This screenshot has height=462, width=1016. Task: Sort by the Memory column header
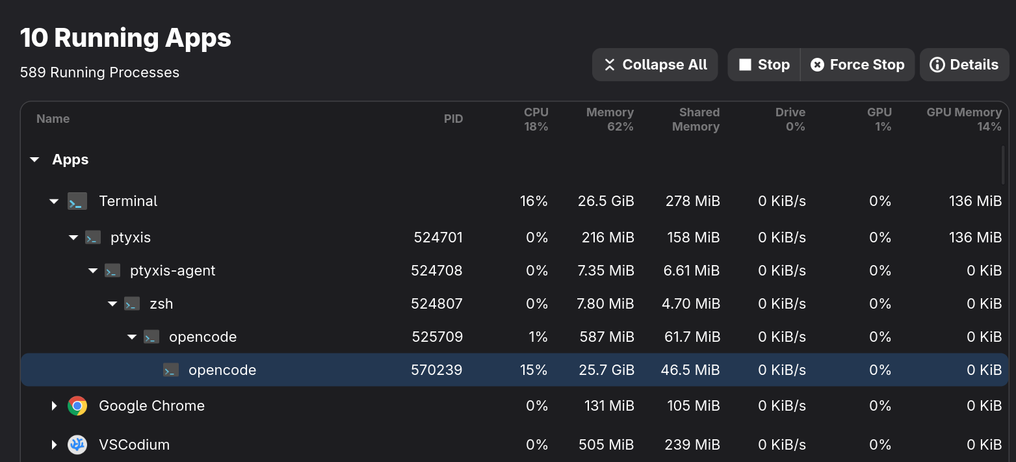(x=610, y=120)
